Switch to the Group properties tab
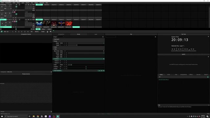 coord(78,34)
